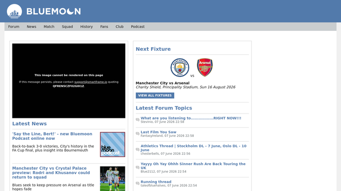Click the Bluemoon ship logo icon

coord(14,11)
